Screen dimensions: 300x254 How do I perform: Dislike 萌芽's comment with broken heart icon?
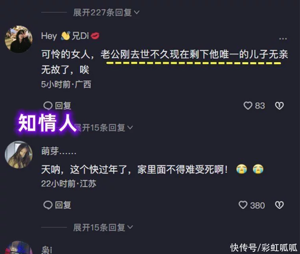[279, 205]
